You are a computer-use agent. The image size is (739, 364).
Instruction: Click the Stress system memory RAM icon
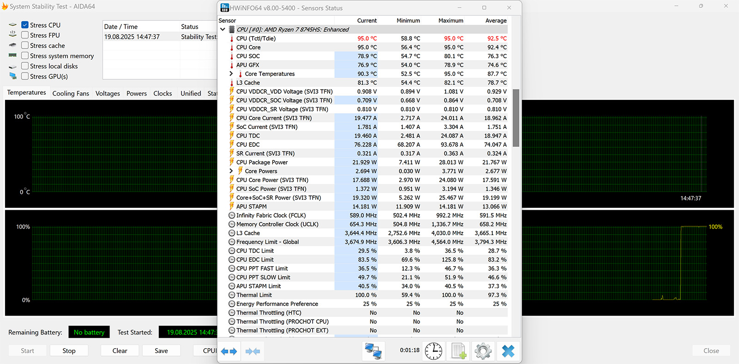coord(12,55)
